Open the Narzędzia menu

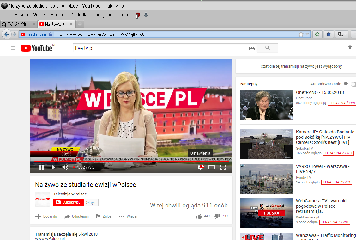pos(102,15)
